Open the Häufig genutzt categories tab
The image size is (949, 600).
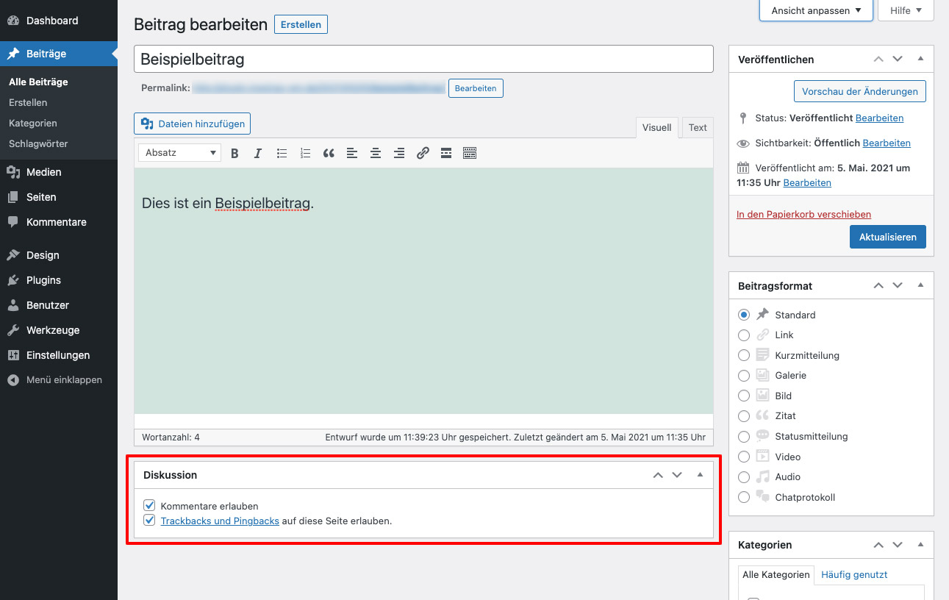click(854, 574)
